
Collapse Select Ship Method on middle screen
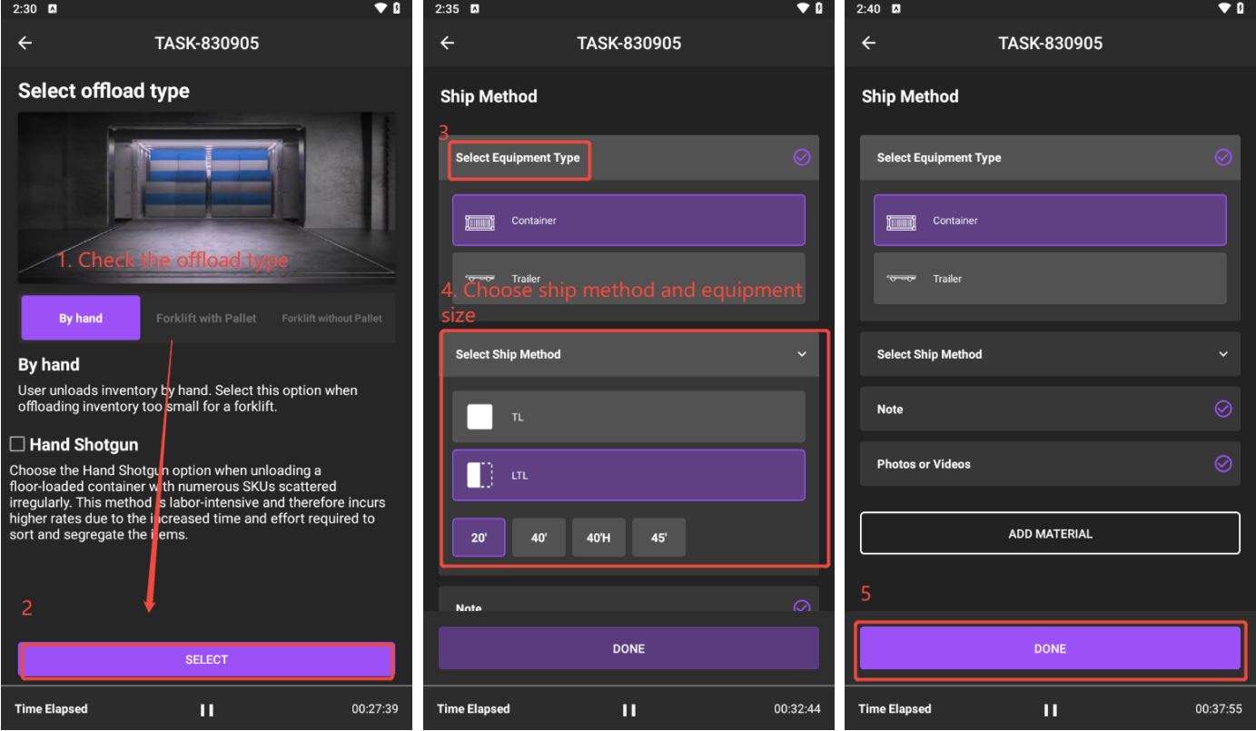pos(801,354)
